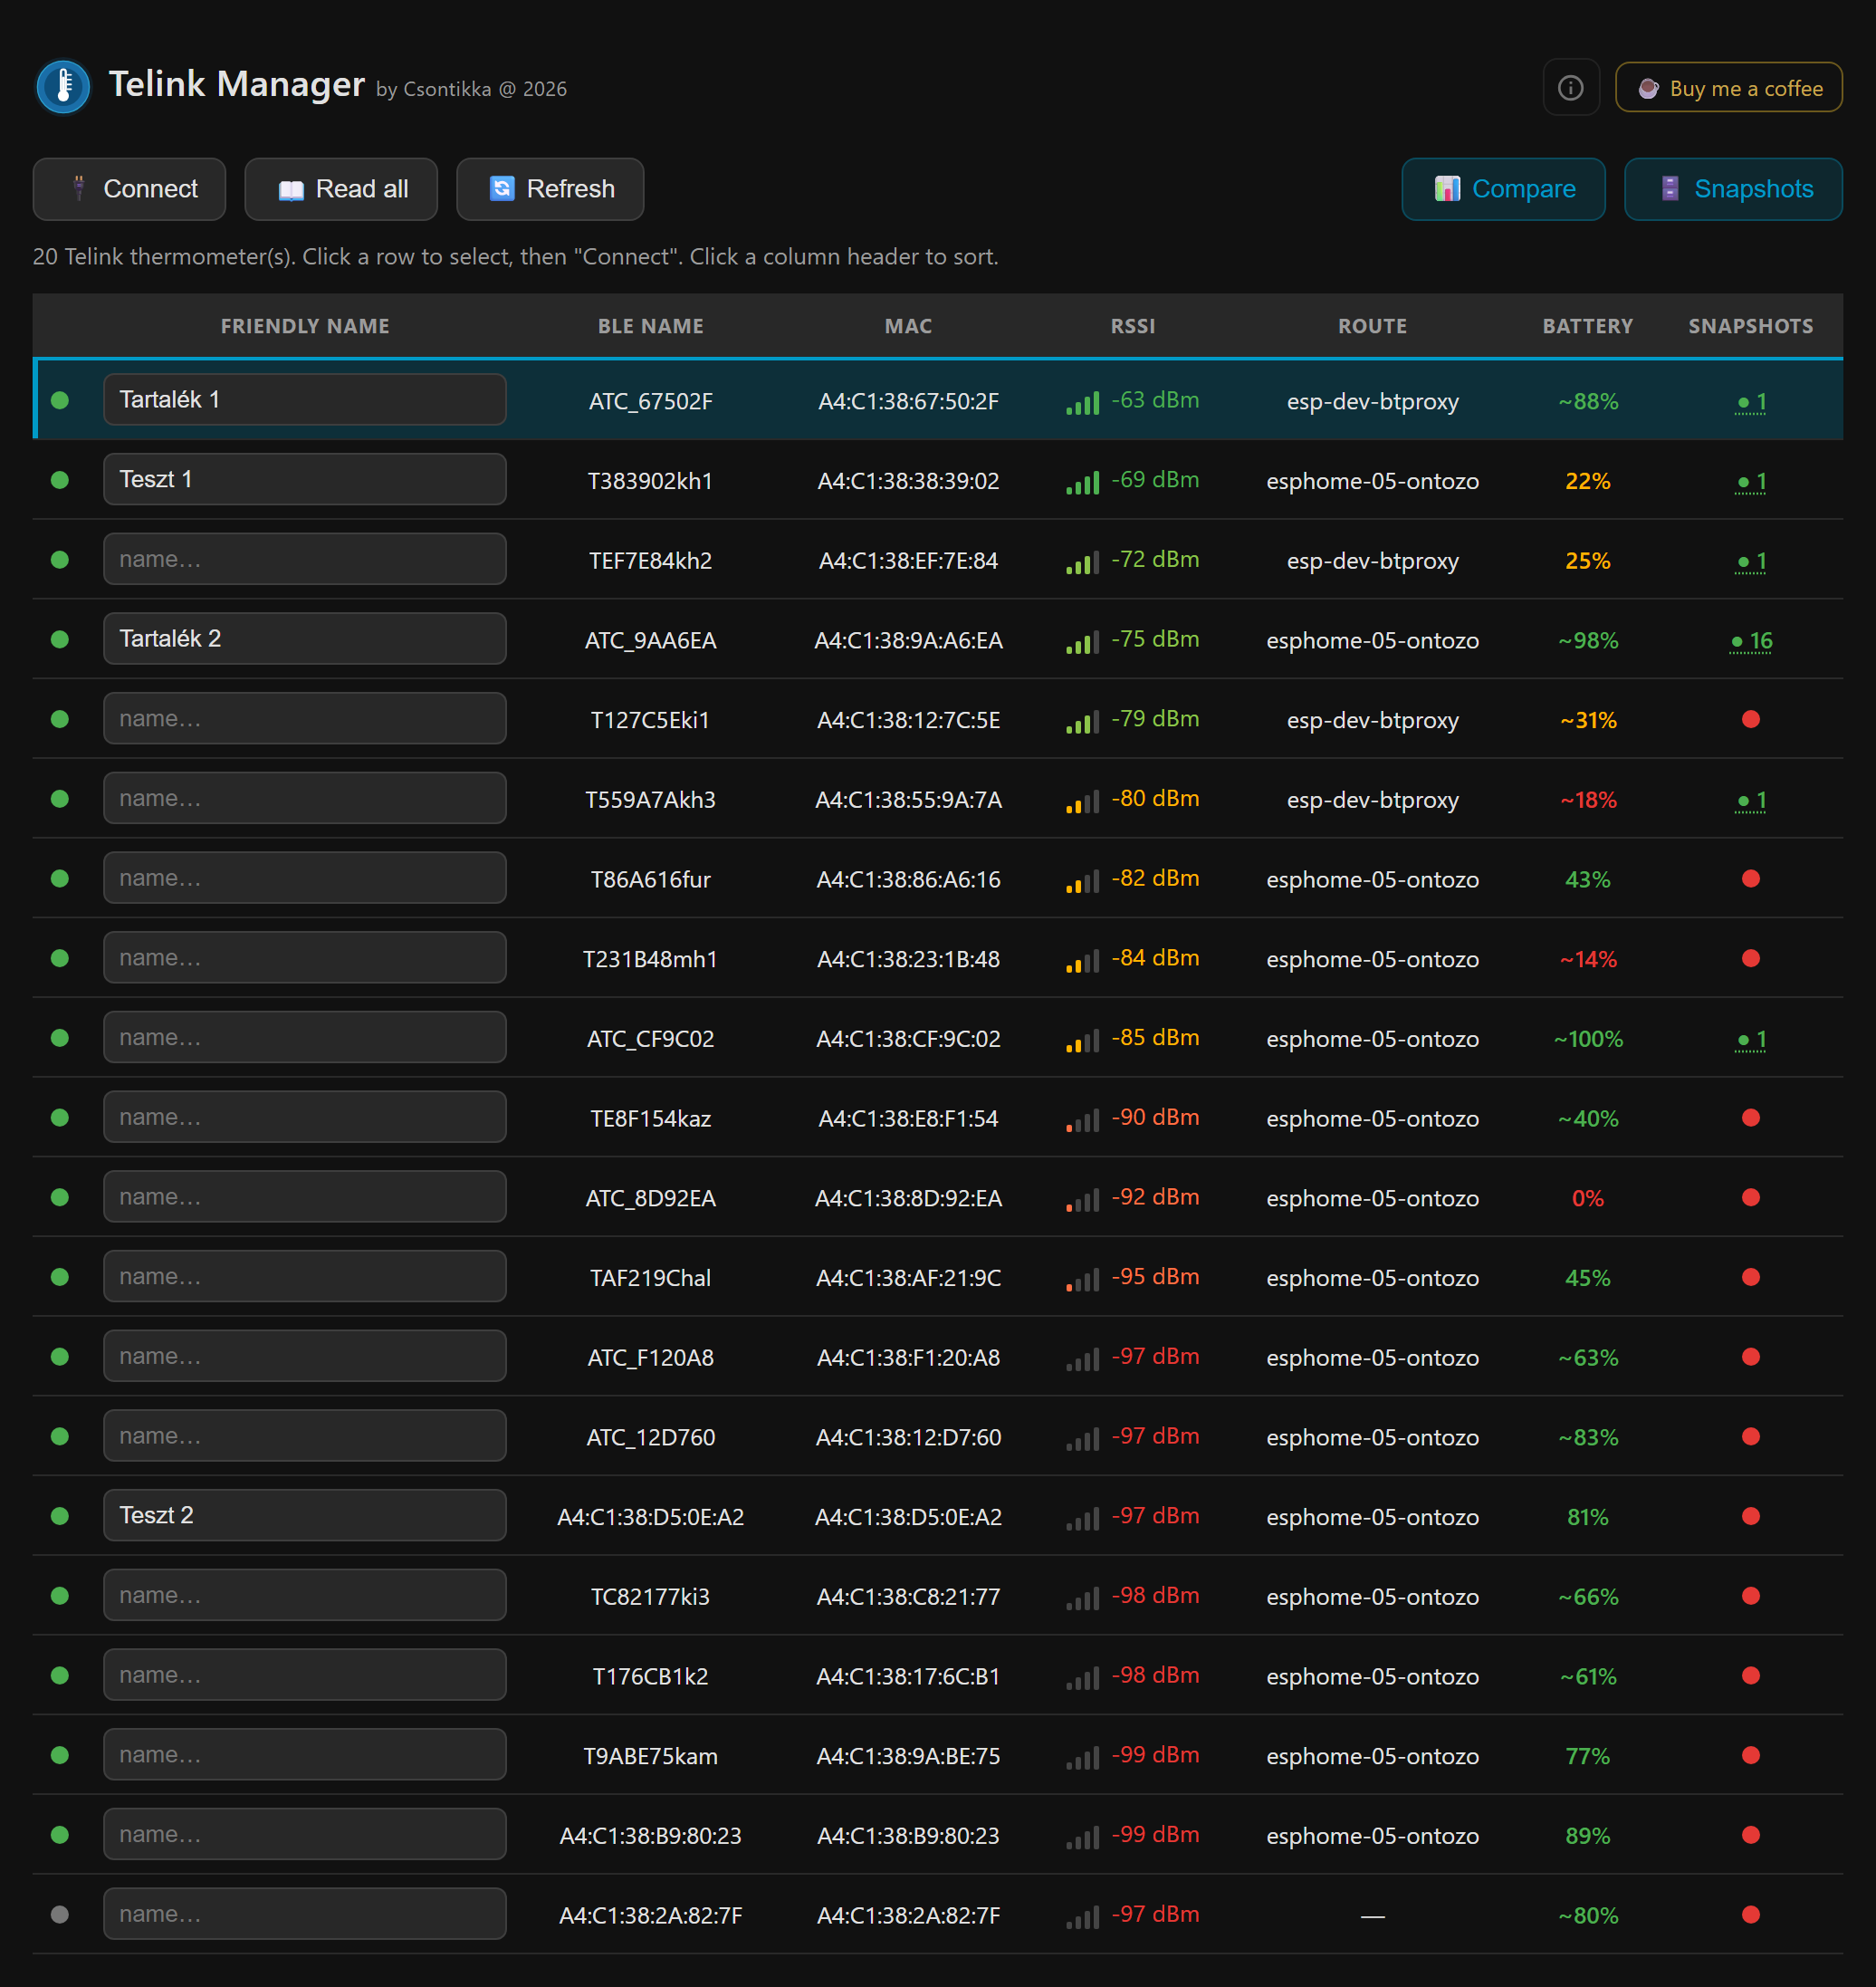
Task: Click the -85 dBm RSSI value
Action: pos(1155,1038)
